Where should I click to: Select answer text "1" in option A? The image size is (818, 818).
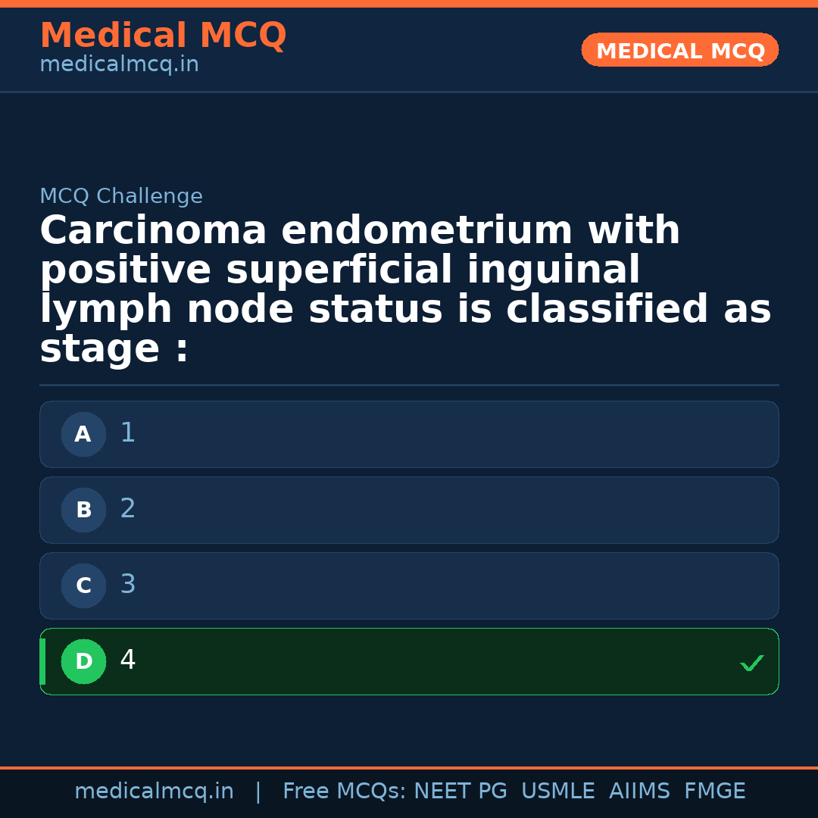tap(128, 433)
